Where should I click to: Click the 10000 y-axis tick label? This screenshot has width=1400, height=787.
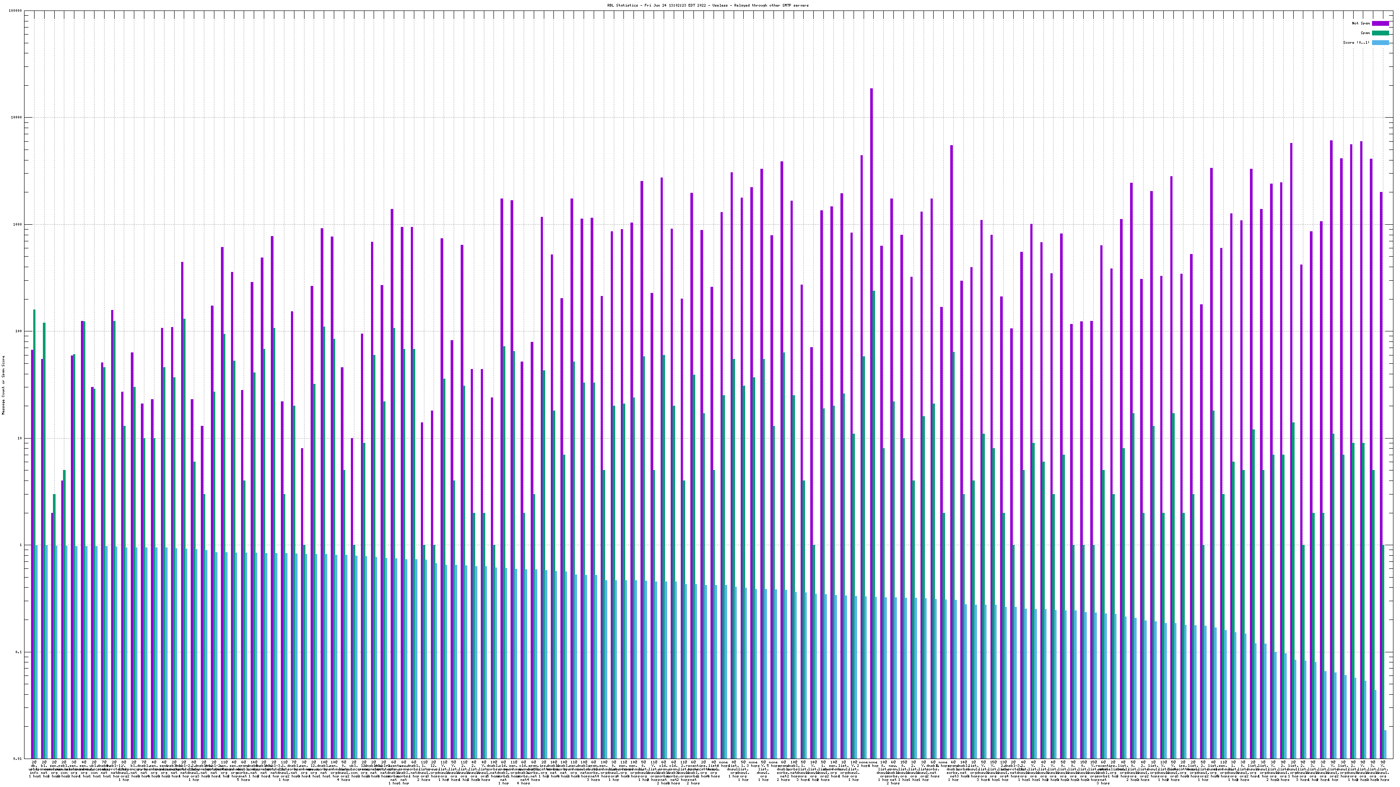(17, 118)
